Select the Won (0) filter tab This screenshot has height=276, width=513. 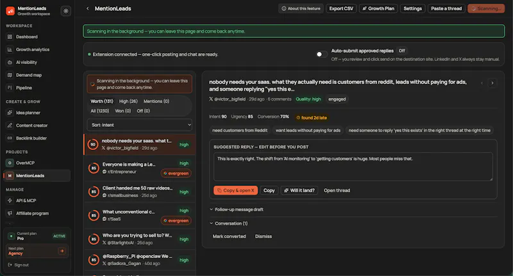[x=123, y=111]
